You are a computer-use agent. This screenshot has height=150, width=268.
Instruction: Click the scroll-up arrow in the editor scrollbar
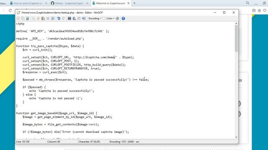[x=236, y=23]
